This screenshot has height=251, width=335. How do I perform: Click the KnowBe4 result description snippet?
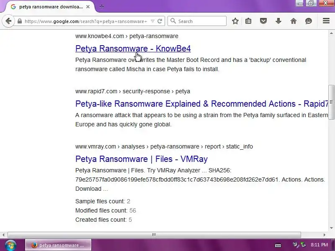[191, 64]
